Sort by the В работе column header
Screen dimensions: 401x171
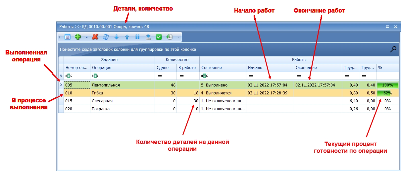pos(188,68)
